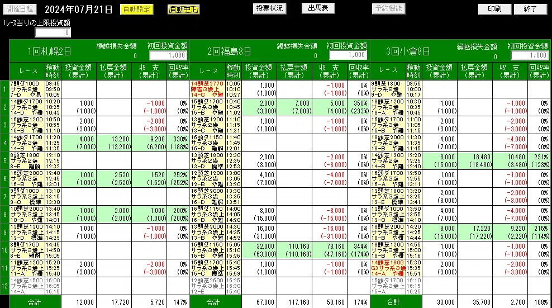Image resolution: width=552 pixels, height=308 pixels.
Task: Open the 投票状況 view
Action: (269, 8)
